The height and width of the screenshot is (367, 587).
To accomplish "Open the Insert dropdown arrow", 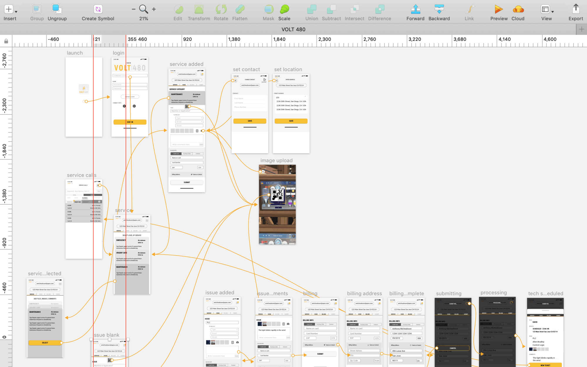I will (16, 12).
